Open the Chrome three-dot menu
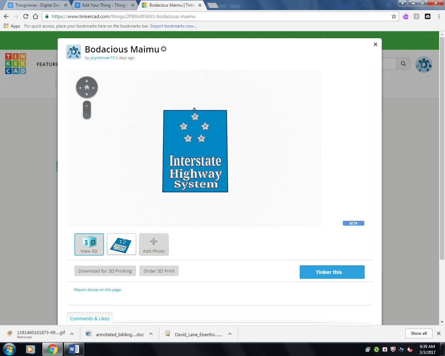 [x=439, y=16]
